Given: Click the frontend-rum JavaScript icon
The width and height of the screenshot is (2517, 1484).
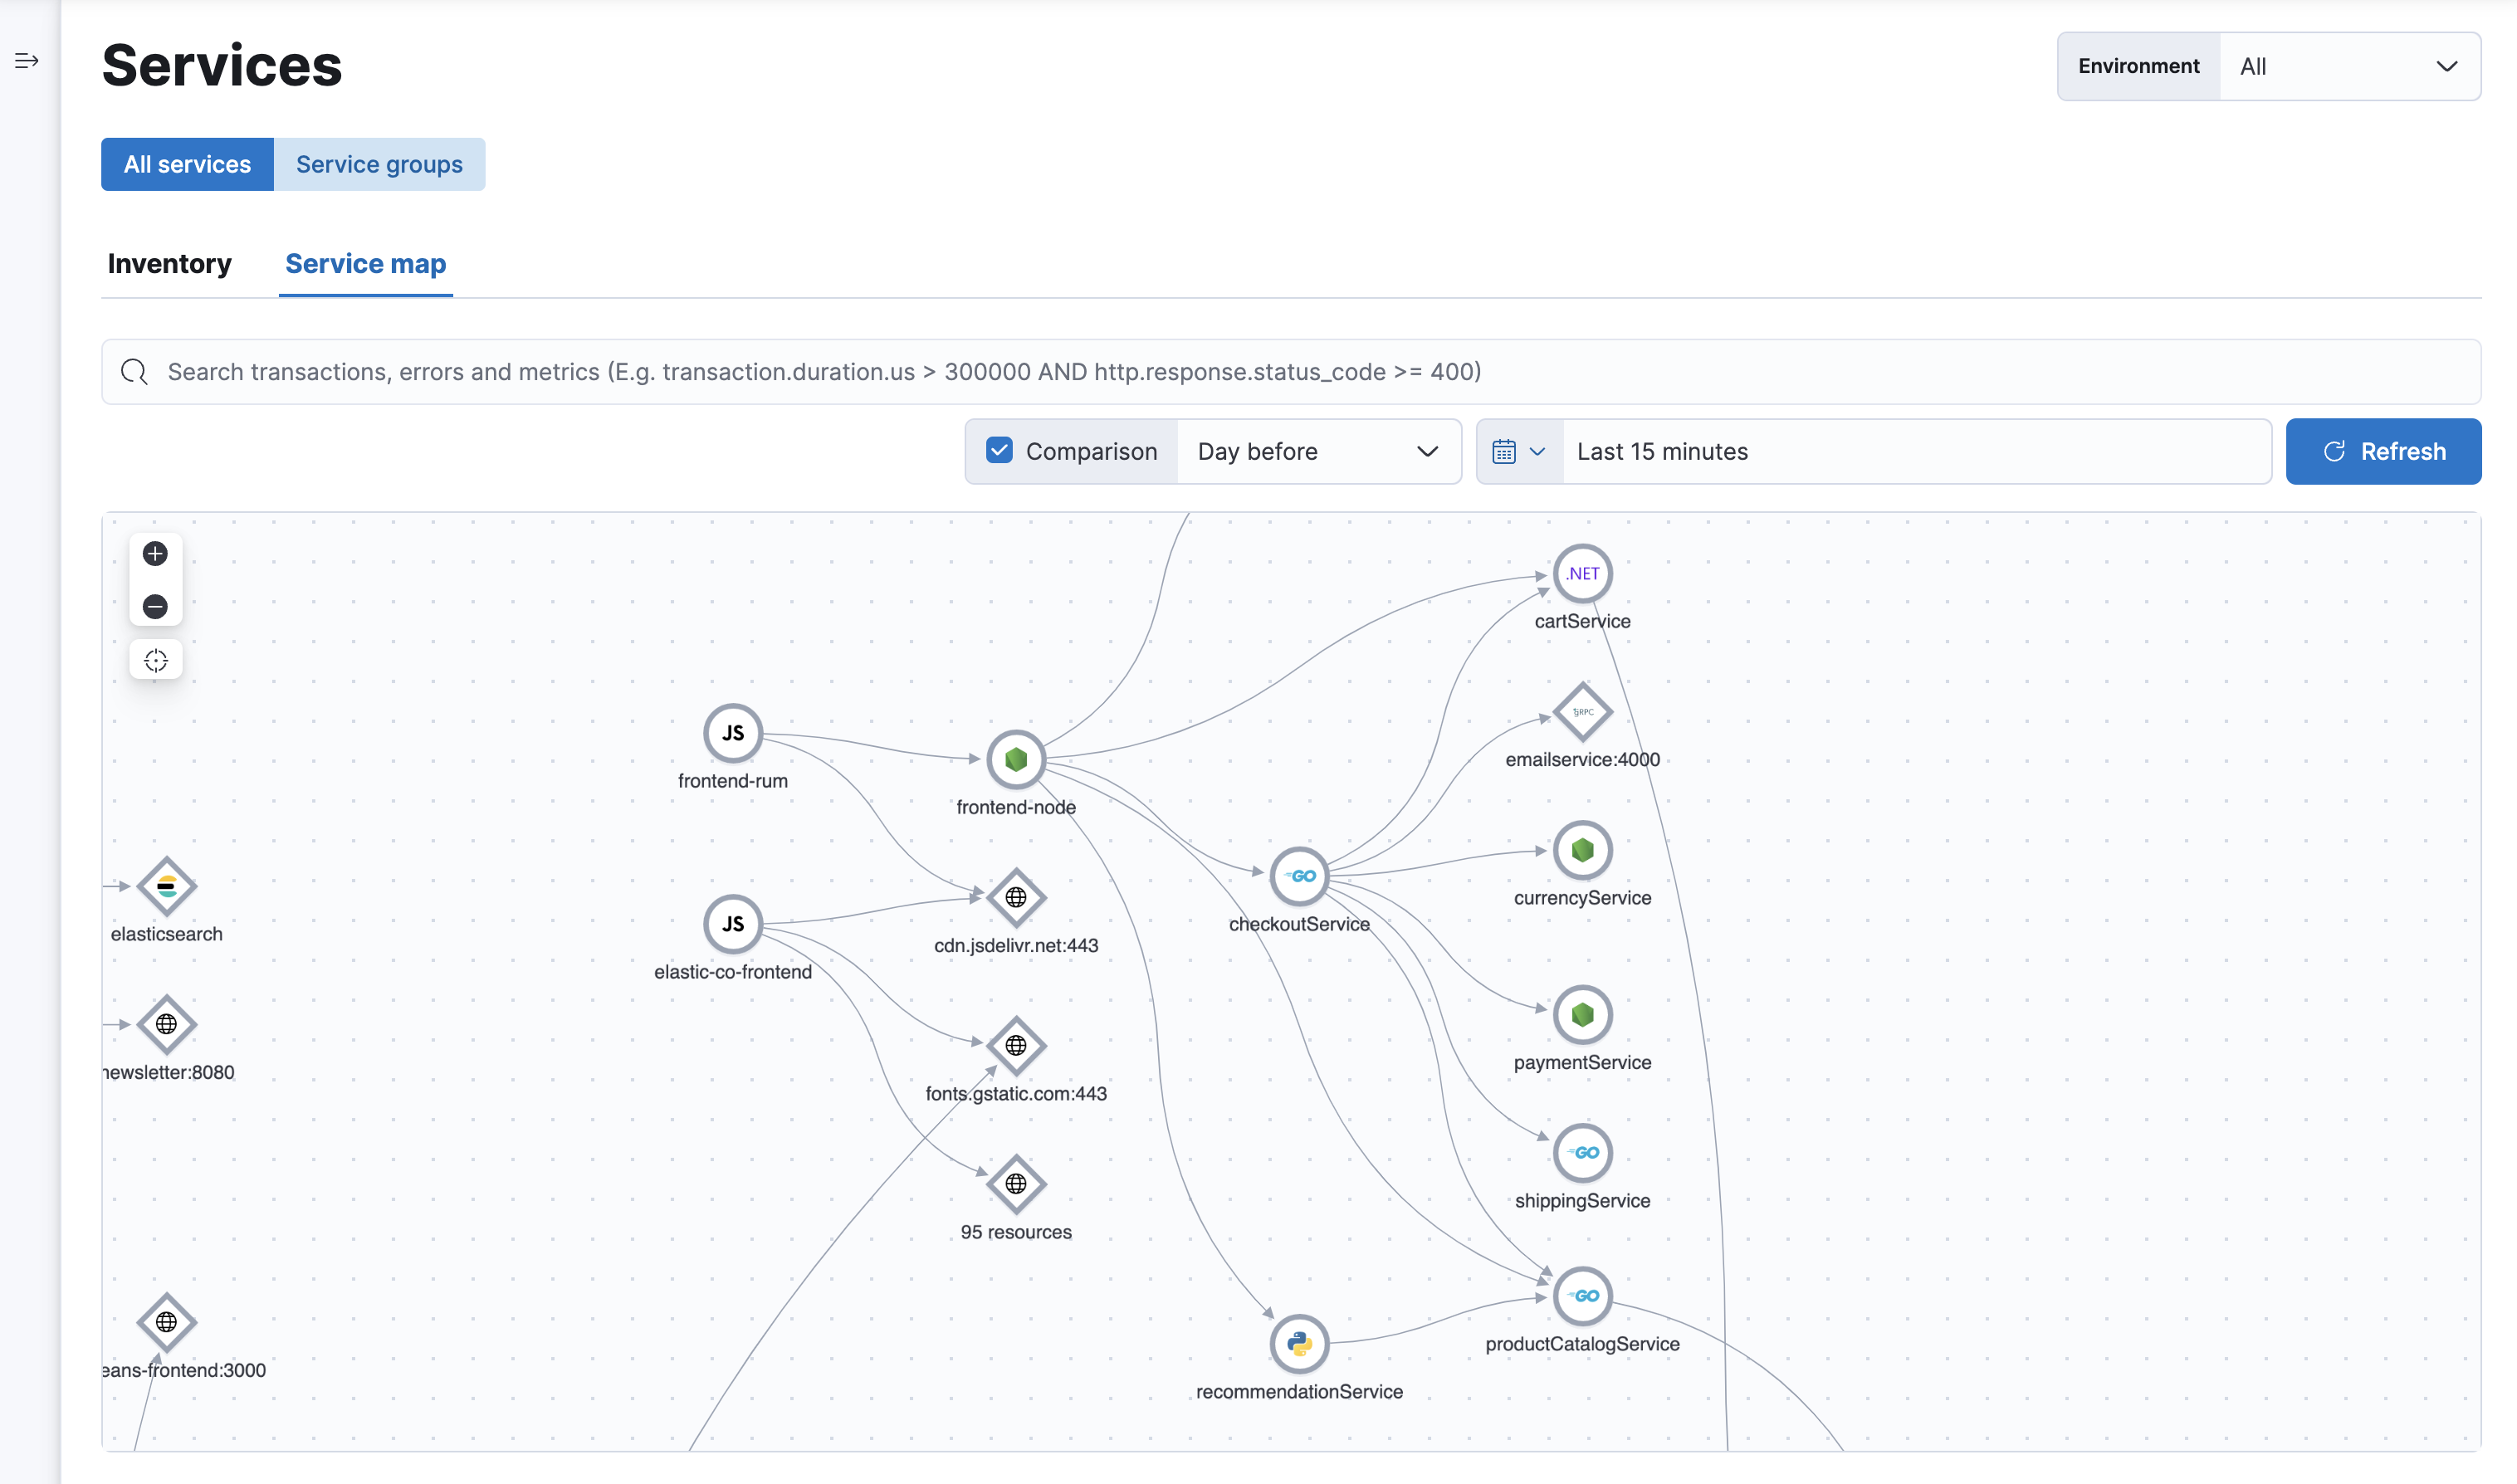Looking at the screenshot, I should (x=730, y=731).
